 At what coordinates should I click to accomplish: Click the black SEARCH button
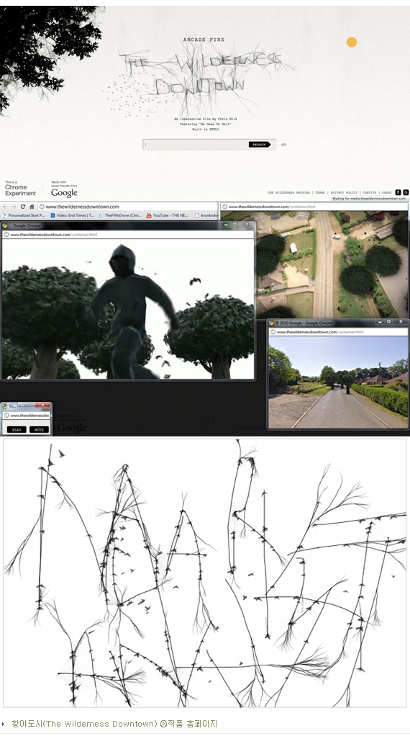pyautogui.click(x=259, y=144)
